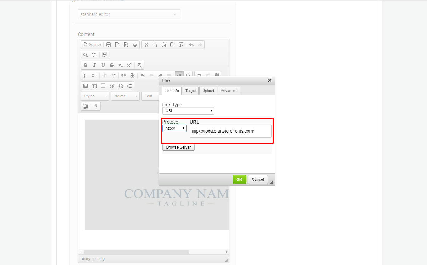
Task: Click the Create Div Container icon
Action: (x=132, y=76)
